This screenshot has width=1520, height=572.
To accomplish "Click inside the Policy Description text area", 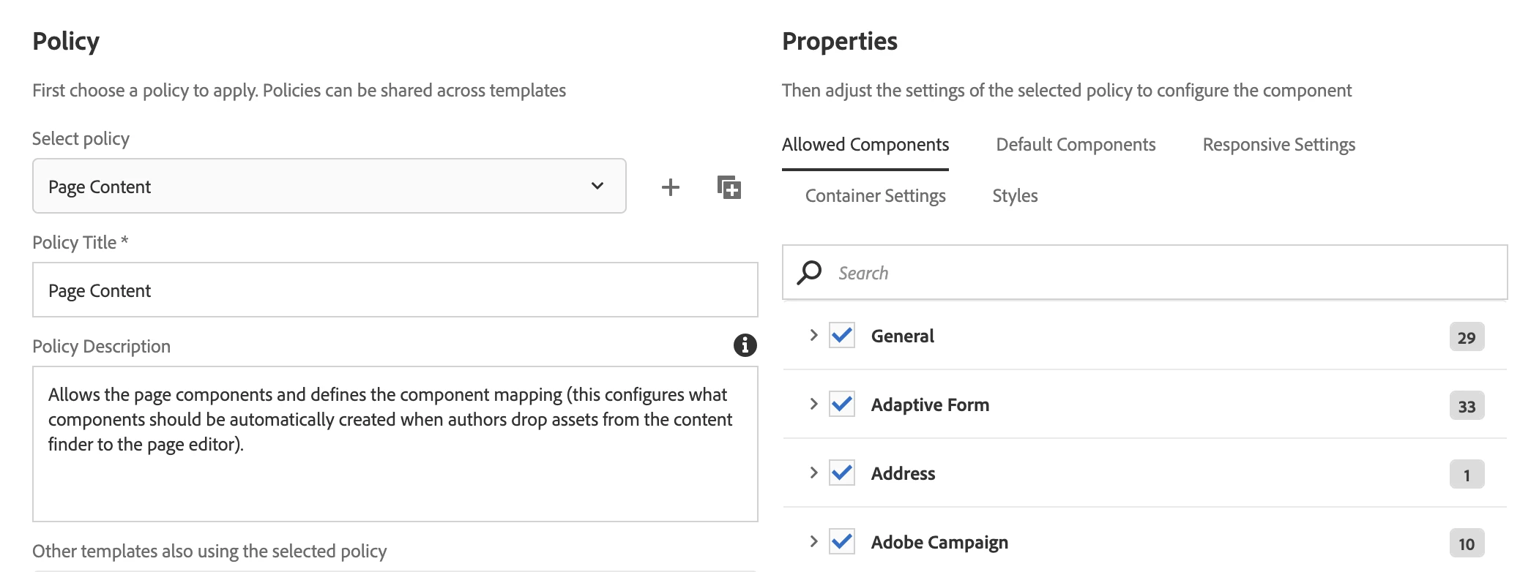I will [395, 475].
